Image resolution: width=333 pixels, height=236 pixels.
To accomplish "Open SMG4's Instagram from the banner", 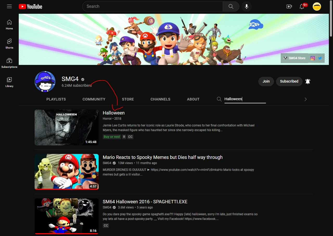I will [312, 58].
